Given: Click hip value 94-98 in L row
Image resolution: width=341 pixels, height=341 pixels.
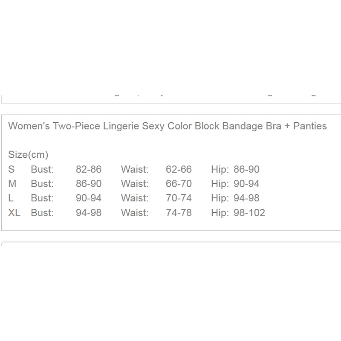Looking at the screenshot, I should tap(246, 198).
